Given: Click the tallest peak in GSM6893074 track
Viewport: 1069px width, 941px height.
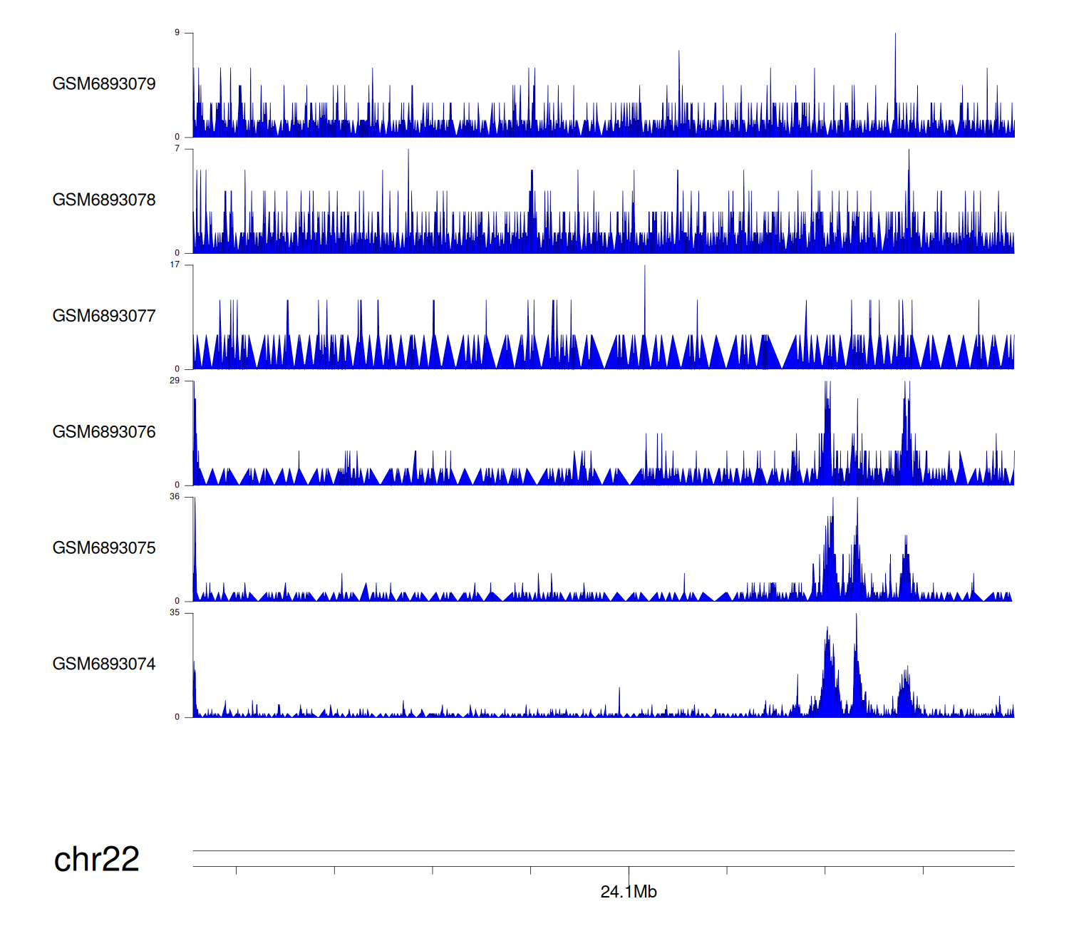Looking at the screenshot, I should [x=857, y=627].
